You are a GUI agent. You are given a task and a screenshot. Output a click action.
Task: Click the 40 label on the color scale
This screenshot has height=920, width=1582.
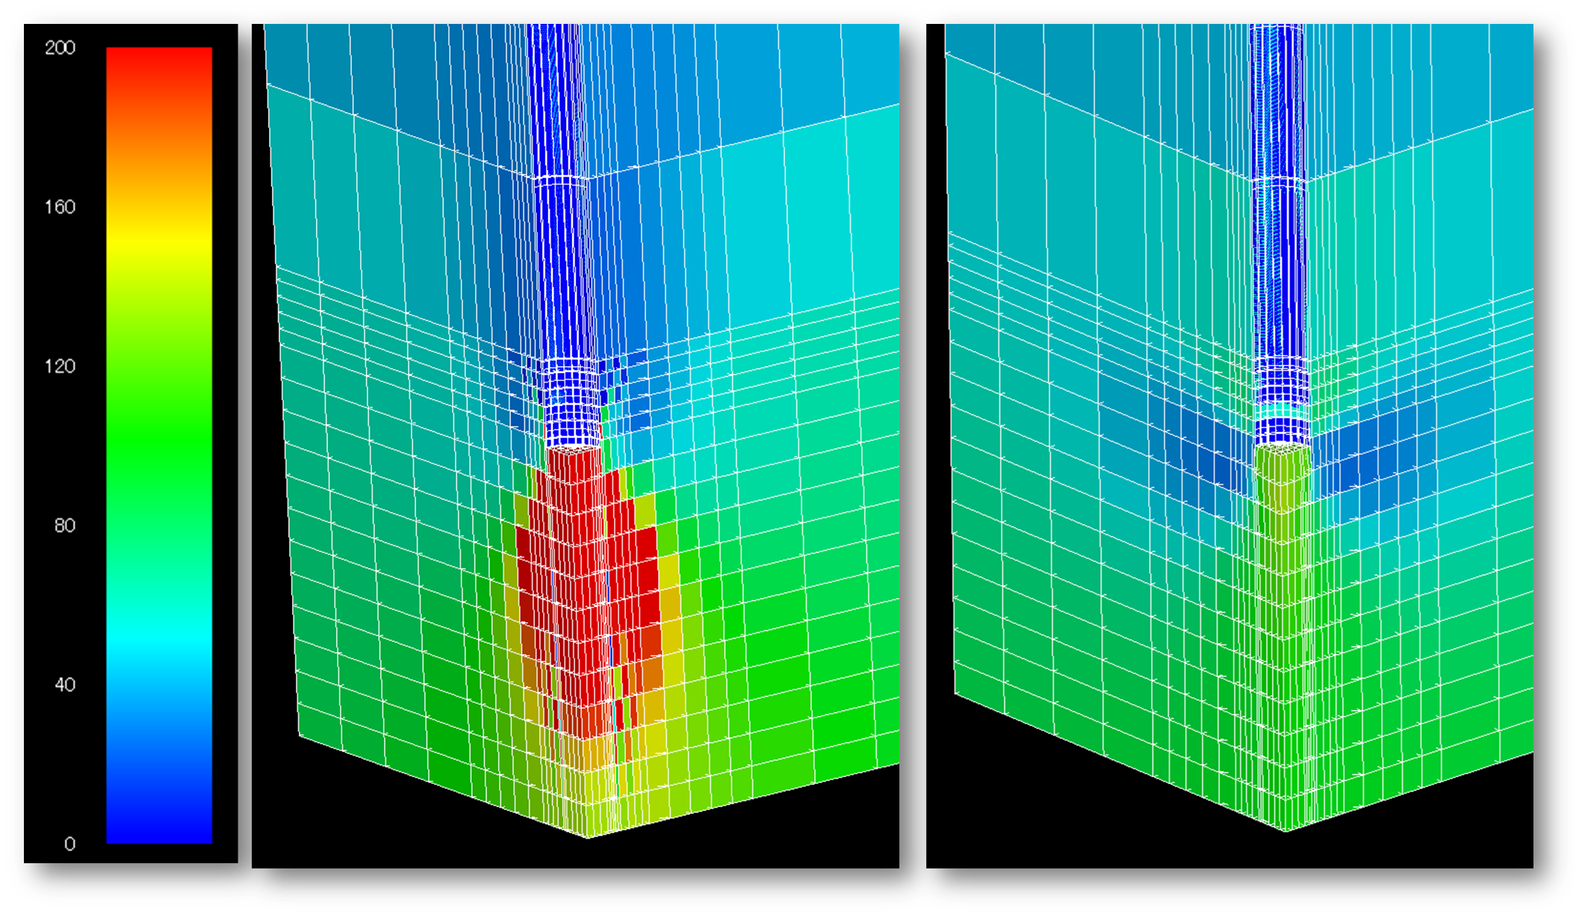pyautogui.click(x=65, y=685)
